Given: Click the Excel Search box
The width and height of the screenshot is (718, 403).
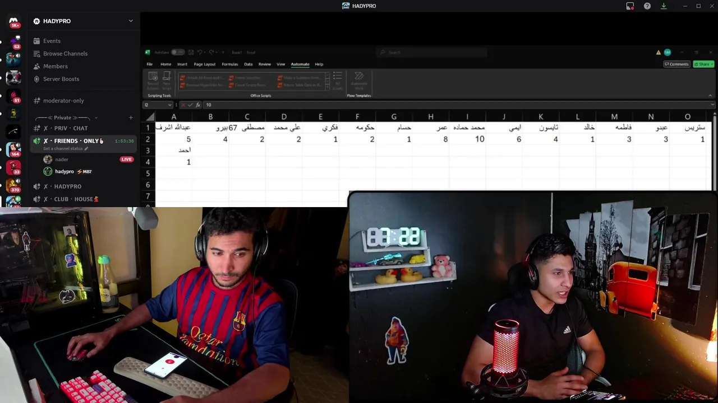Looking at the screenshot, I should pyautogui.click(x=432, y=52).
